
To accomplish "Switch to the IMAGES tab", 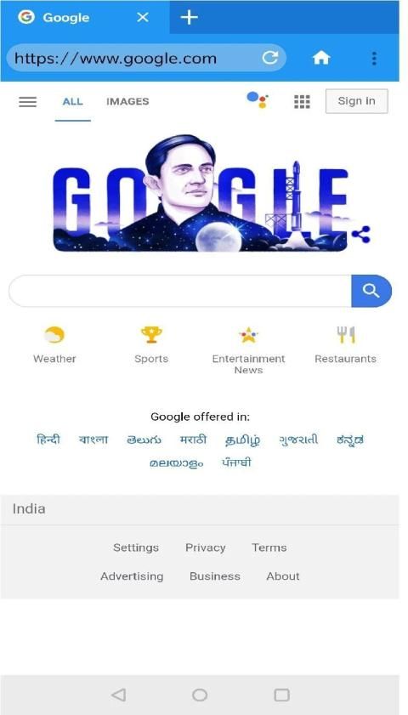I will pos(127,102).
